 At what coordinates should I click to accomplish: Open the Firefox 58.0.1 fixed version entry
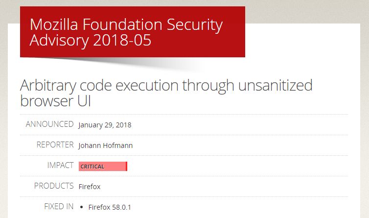pyautogui.click(x=109, y=207)
